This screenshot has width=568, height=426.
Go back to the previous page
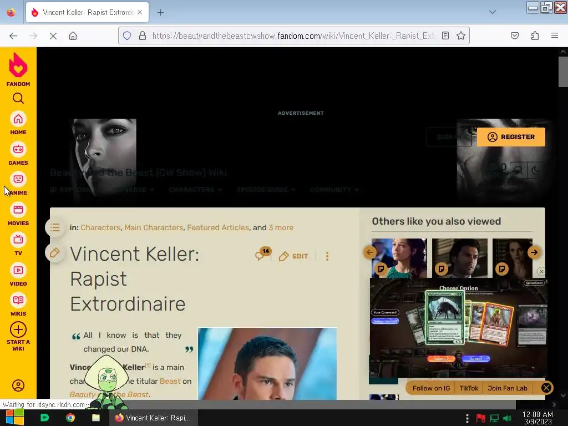(x=13, y=36)
